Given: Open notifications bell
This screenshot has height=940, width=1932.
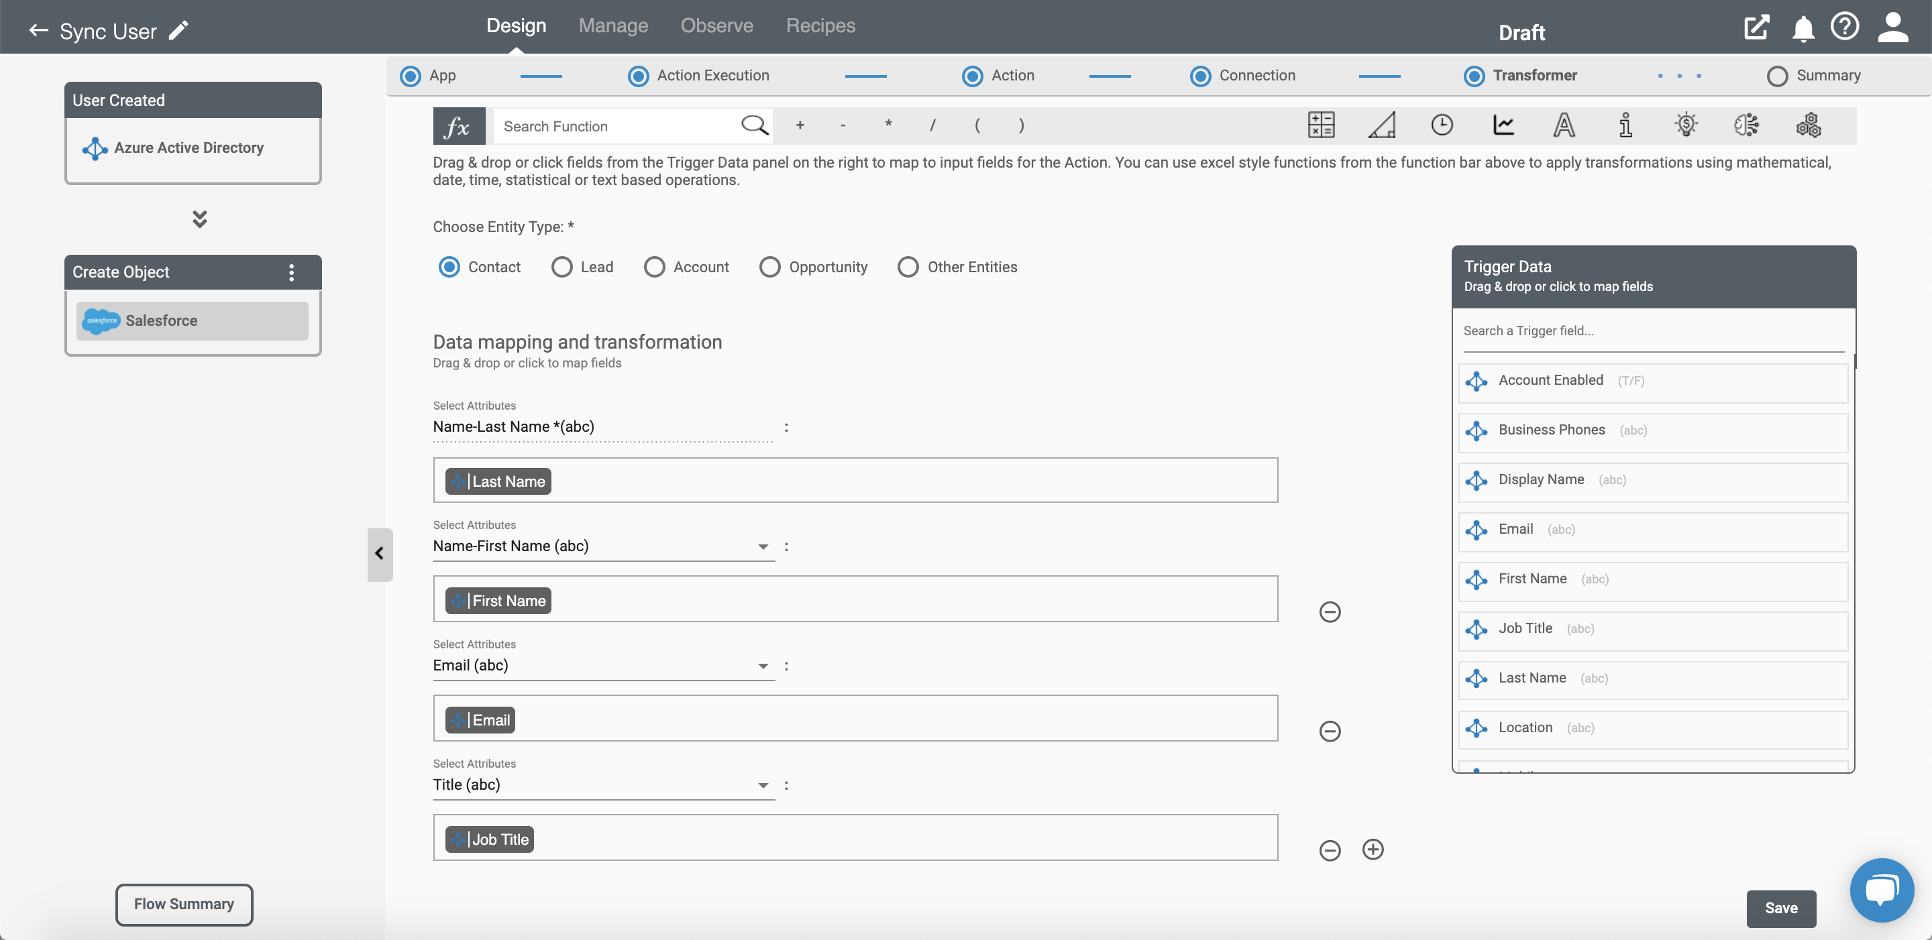Looking at the screenshot, I should (x=1803, y=28).
